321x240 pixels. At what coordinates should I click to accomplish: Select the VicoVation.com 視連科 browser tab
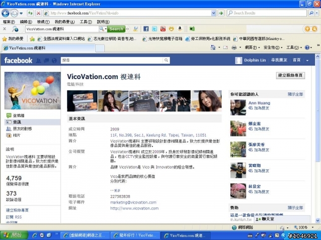pyautogui.click(x=49, y=48)
